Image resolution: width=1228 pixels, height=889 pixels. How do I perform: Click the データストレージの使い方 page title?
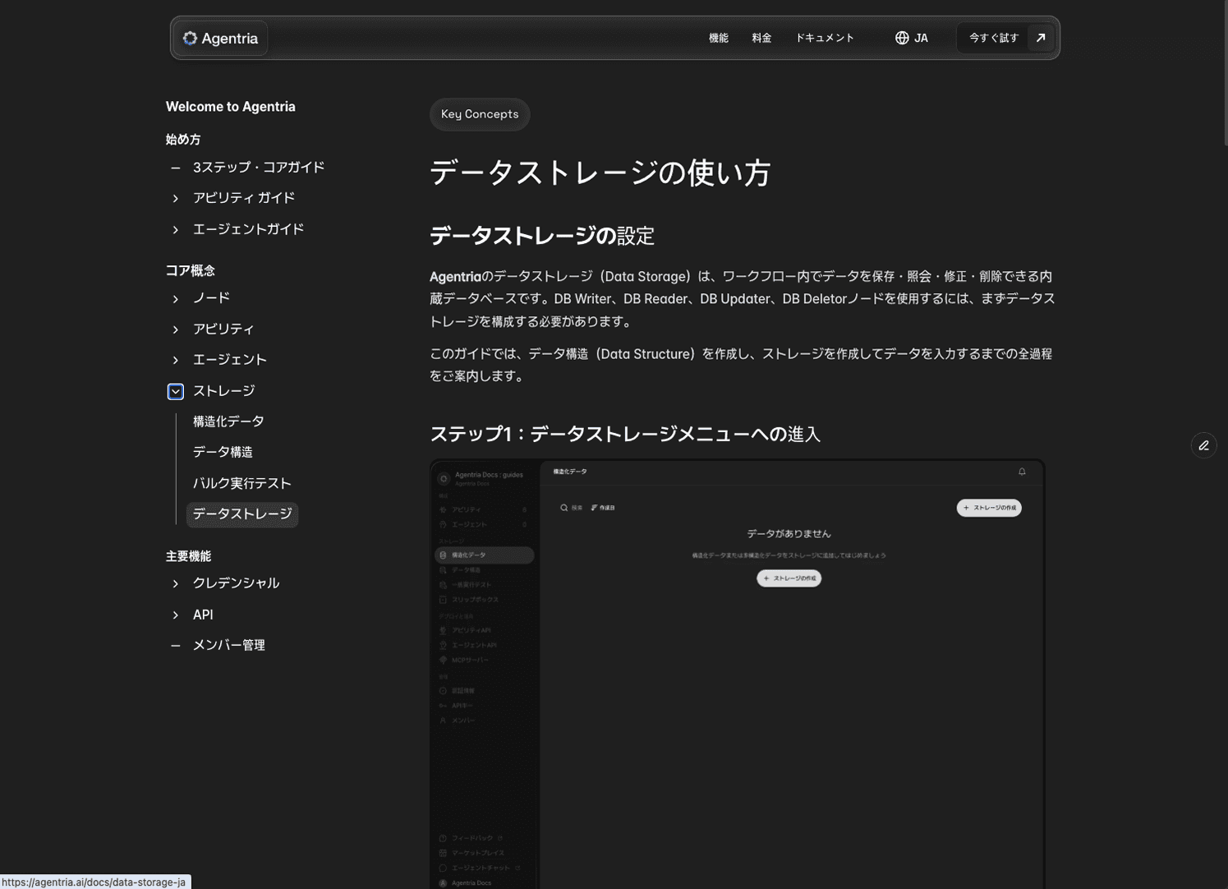(600, 173)
